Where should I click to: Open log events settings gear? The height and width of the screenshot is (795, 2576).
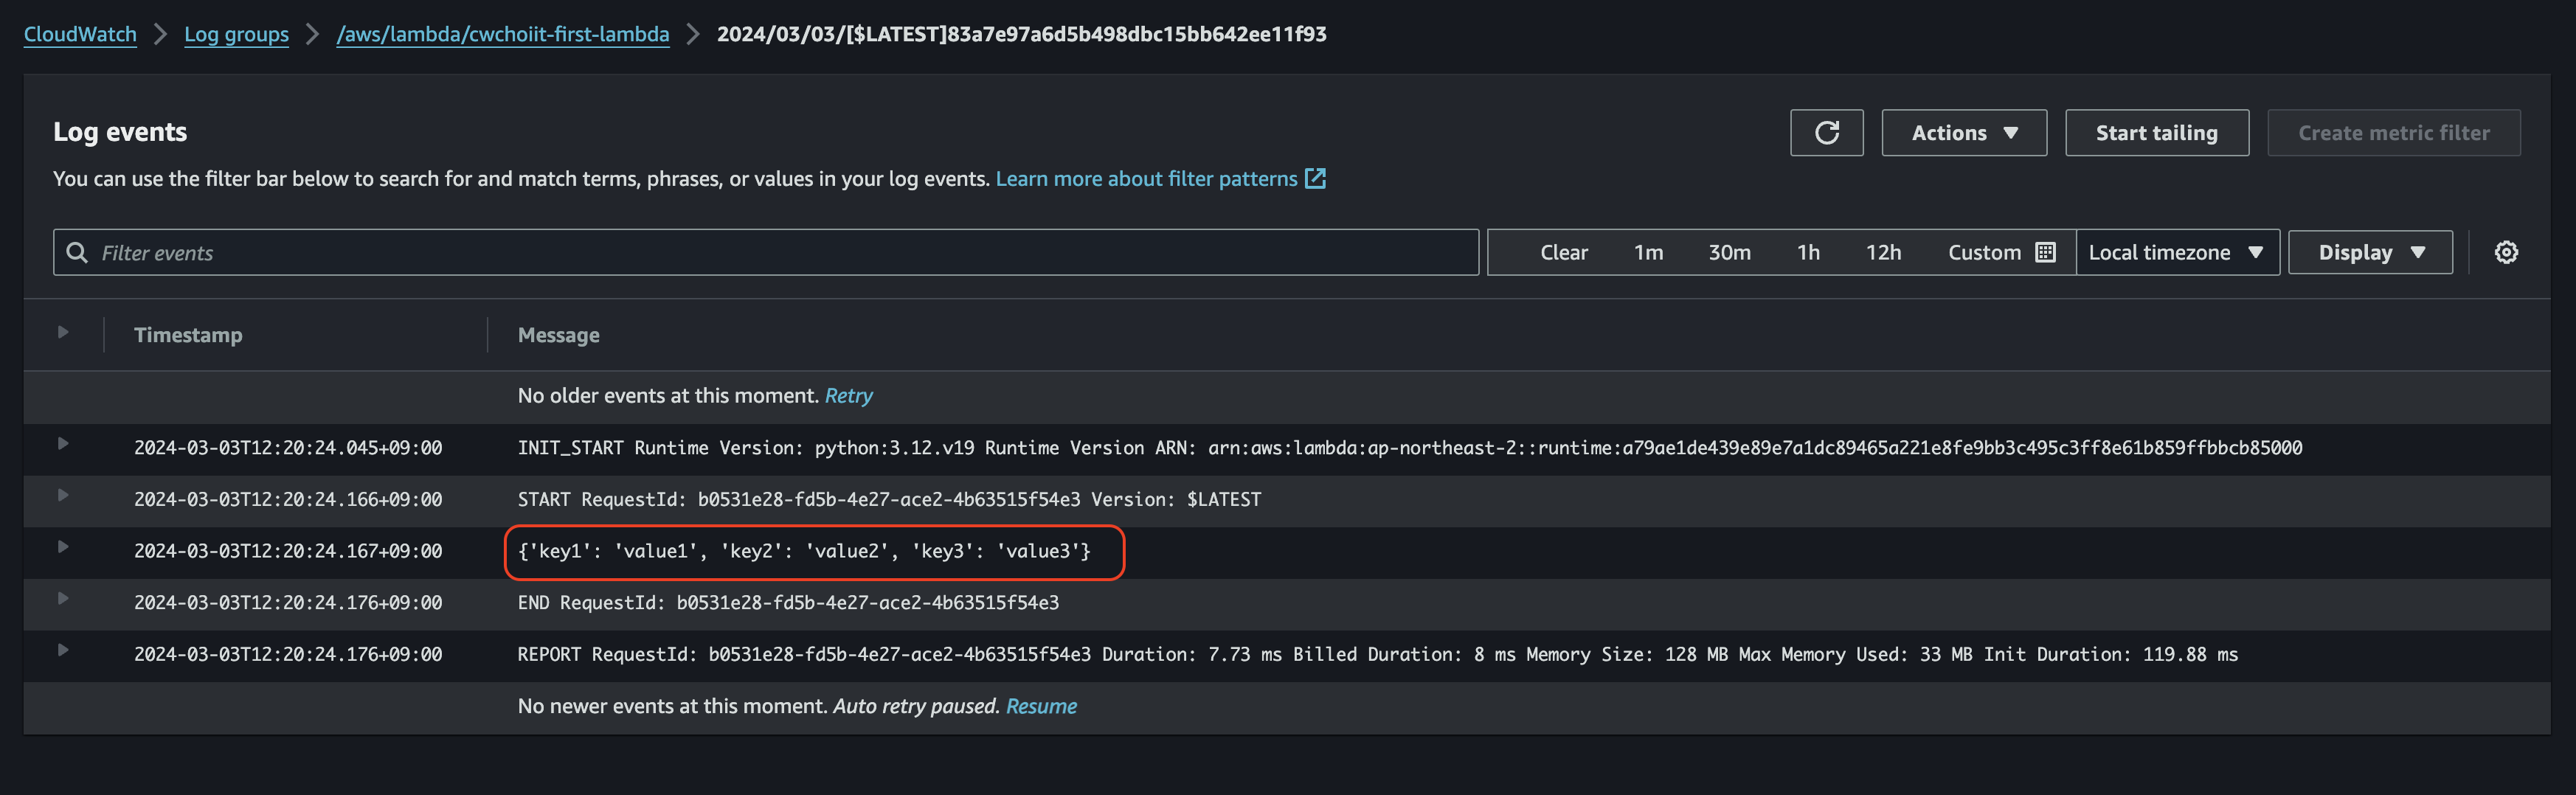point(2505,252)
